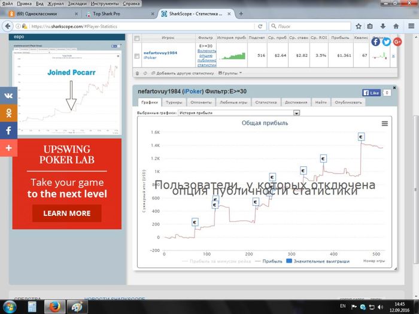Tick the select-all checkbox in table header
419x314 pixels.
coord(137,38)
